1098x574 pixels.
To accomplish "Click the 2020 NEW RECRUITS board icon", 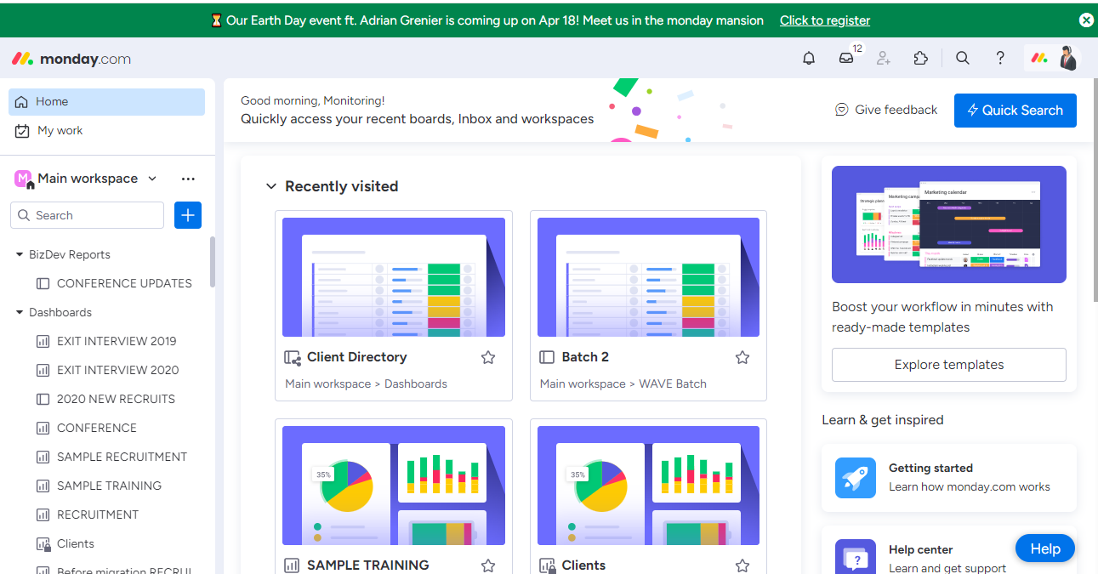I will point(43,399).
